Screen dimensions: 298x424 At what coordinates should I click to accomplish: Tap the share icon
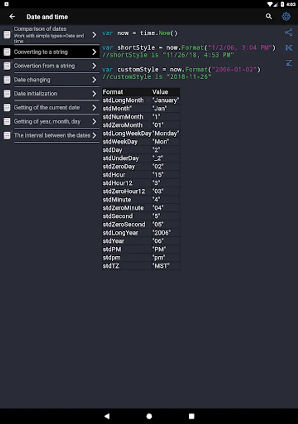[x=289, y=33]
